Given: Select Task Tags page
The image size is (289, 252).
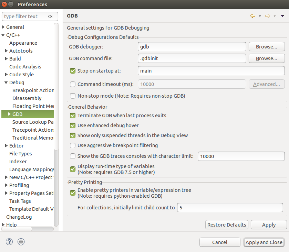Looking at the screenshot, I should coord(20,201).
